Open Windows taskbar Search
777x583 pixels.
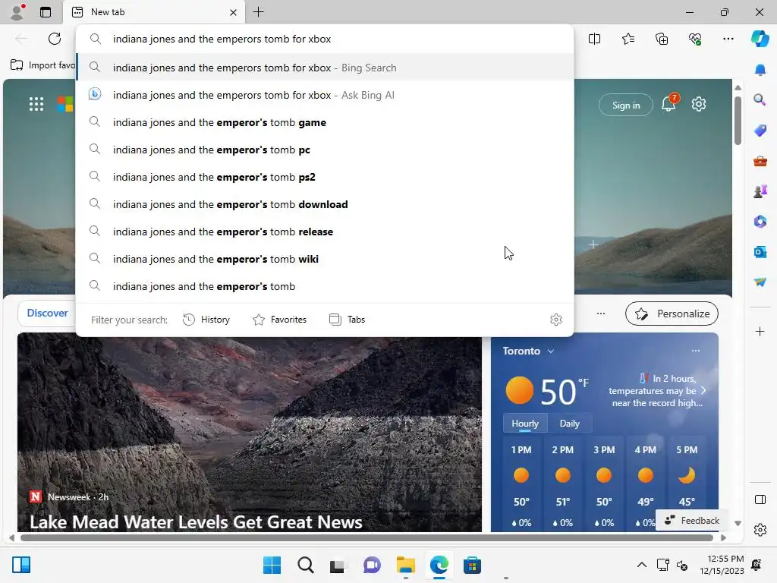[305, 565]
